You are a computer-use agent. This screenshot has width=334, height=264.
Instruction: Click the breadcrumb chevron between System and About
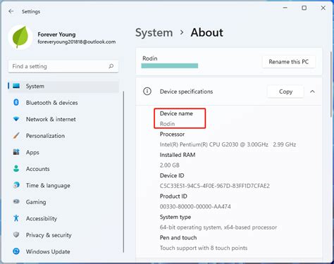tap(182, 32)
